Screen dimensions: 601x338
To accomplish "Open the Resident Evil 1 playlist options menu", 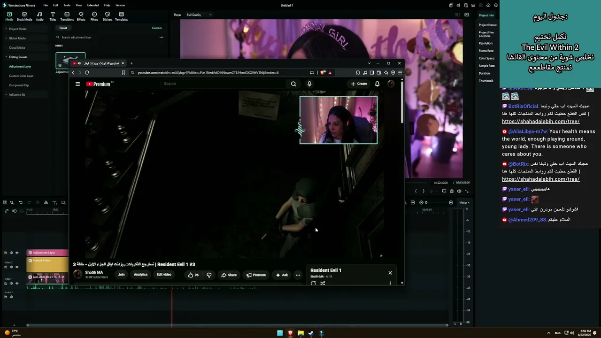I will coord(390,283).
